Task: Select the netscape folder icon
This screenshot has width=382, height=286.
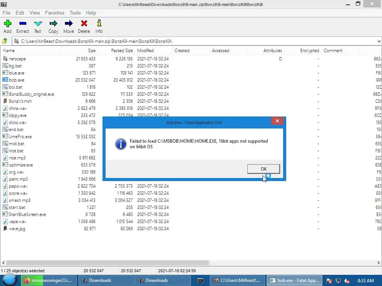Action: pos(5,58)
